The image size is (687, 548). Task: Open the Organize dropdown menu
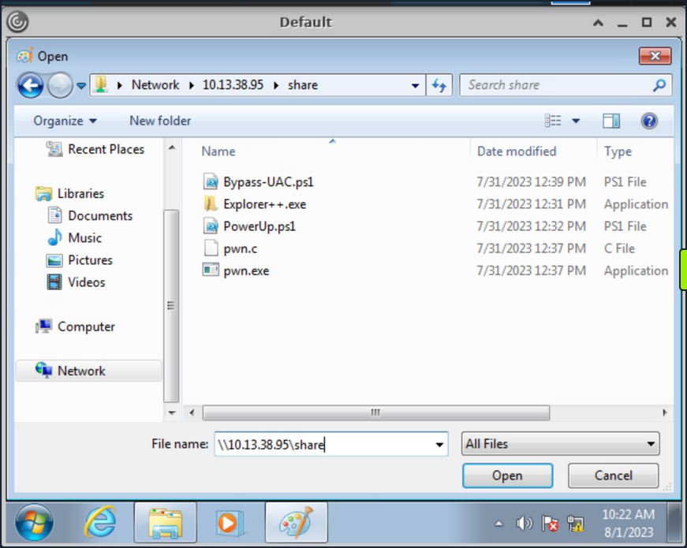point(63,120)
